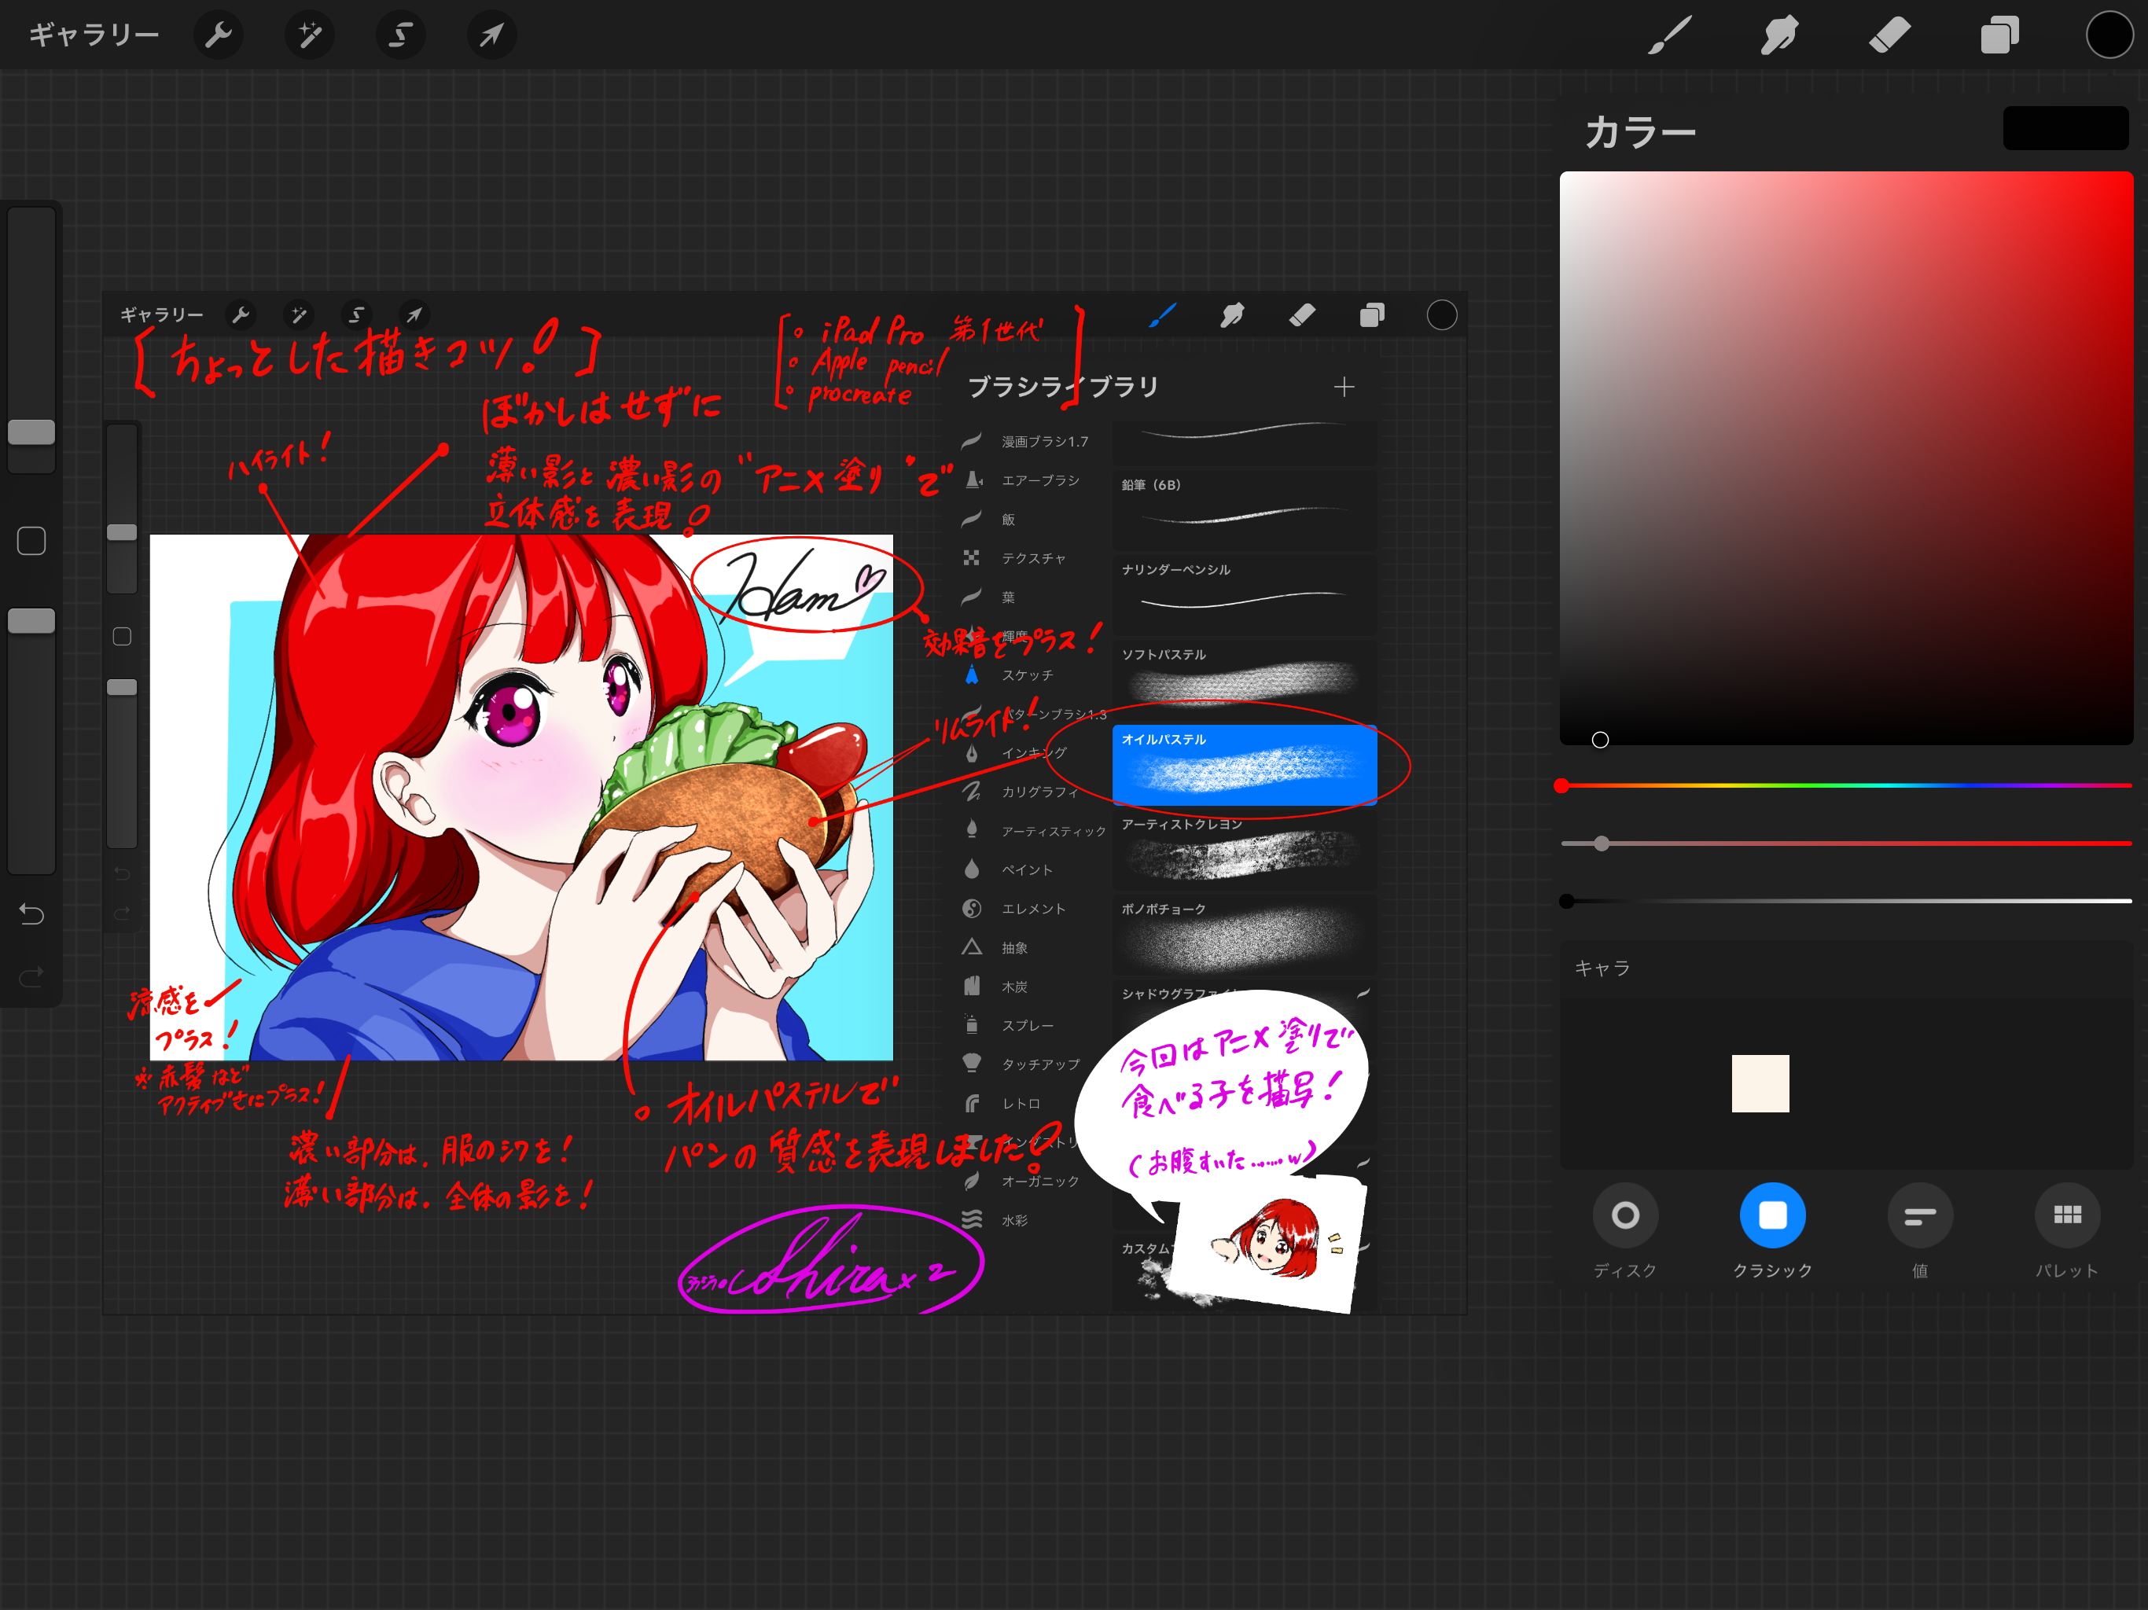Activate the Transform arrow tool
Screen dimensions: 2148x1610
click(x=491, y=36)
